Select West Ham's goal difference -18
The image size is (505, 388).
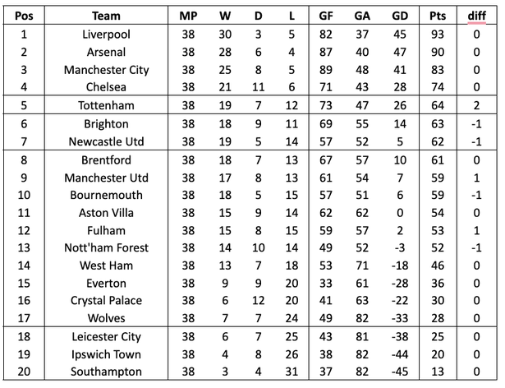(x=400, y=266)
